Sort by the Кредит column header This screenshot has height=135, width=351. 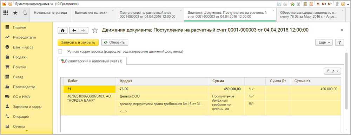click(x=162, y=81)
